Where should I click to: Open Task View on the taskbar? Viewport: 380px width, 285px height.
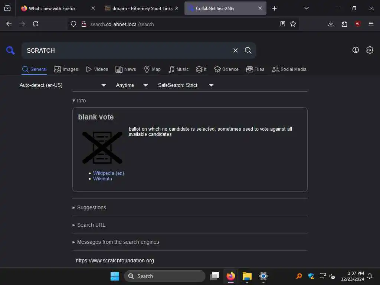[x=214, y=276]
